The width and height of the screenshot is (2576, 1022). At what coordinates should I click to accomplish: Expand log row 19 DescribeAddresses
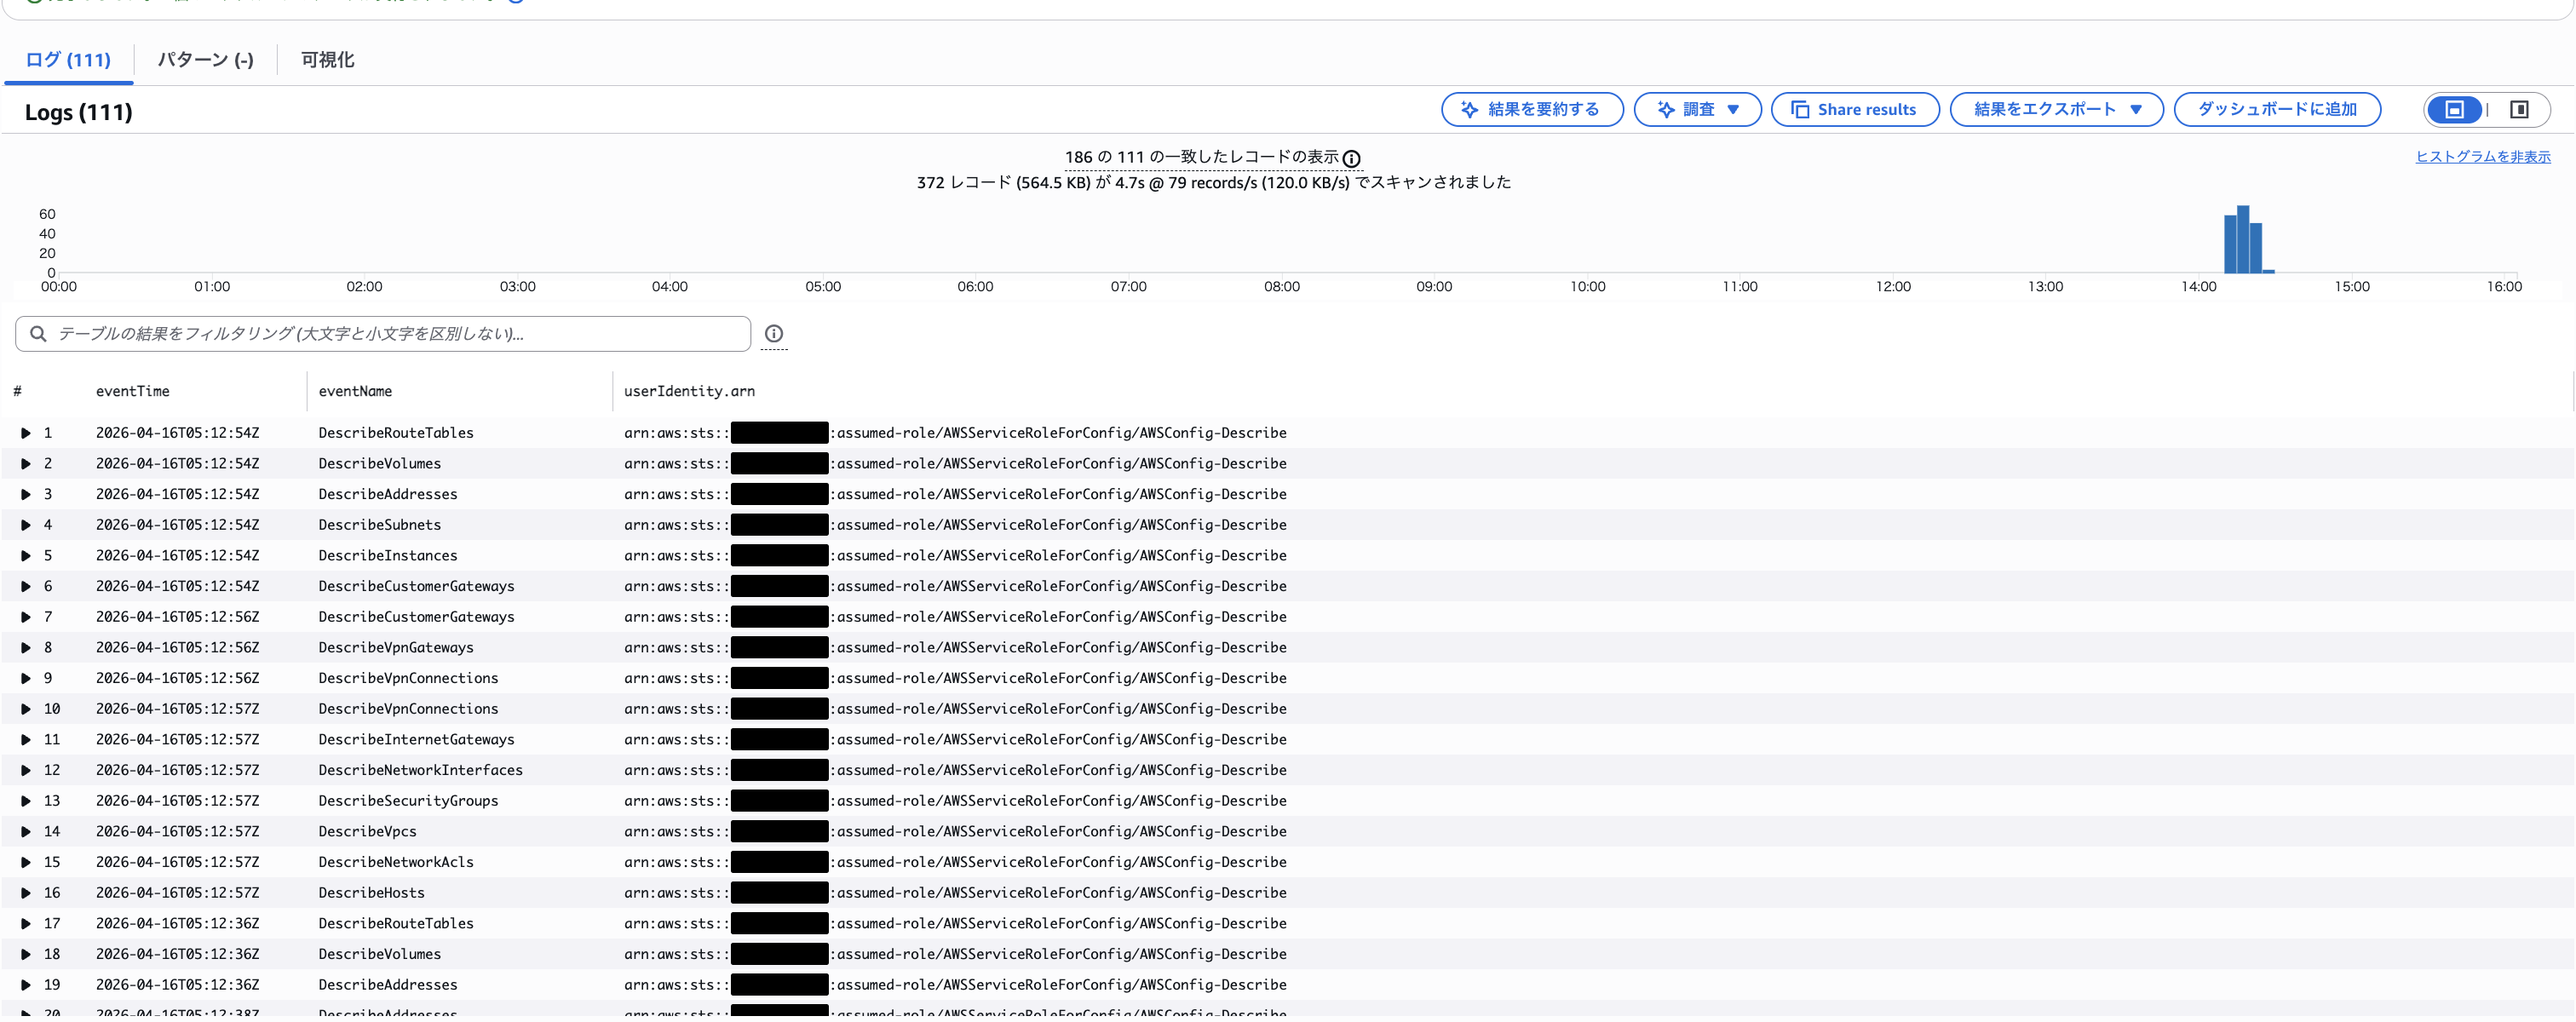(26, 985)
